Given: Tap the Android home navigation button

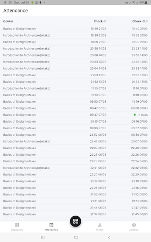Looking at the screenshot, I should pos(76,237).
